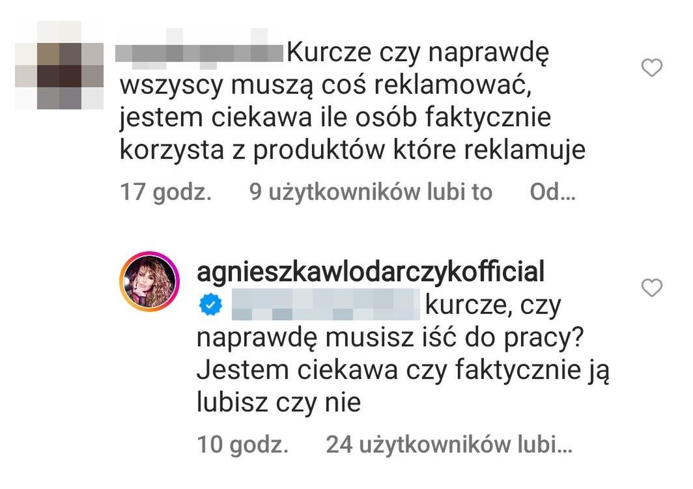Reply using the truncated Od... button

(x=552, y=192)
